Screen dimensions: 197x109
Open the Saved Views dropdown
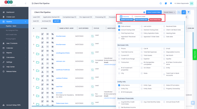point(169,12)
